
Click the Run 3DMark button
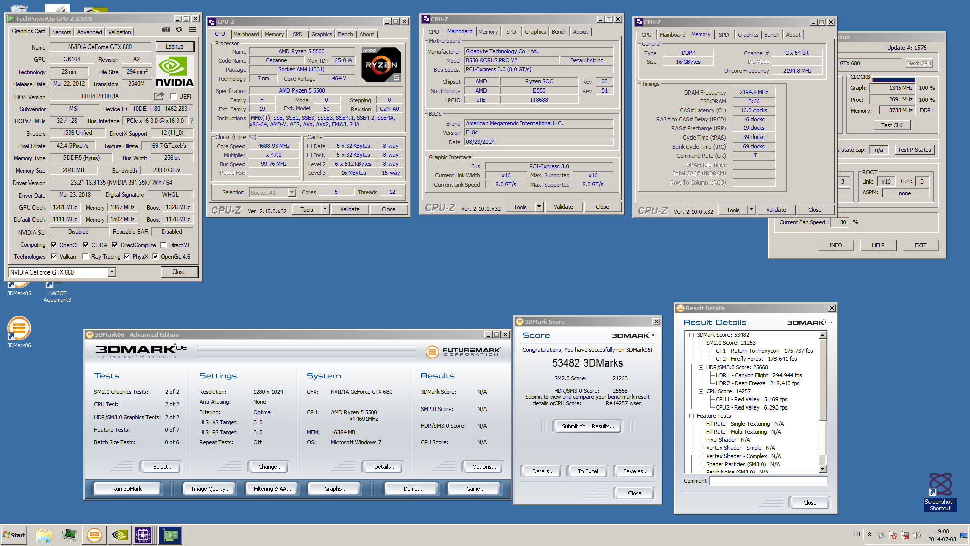(127, 489)
